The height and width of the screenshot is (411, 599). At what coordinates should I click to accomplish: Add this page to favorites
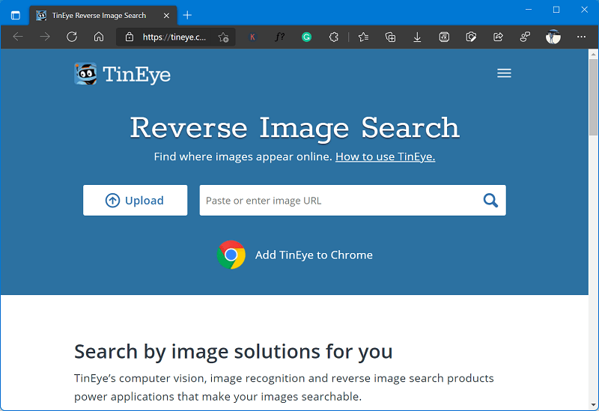pyautogui.click(x=223, y=37)
